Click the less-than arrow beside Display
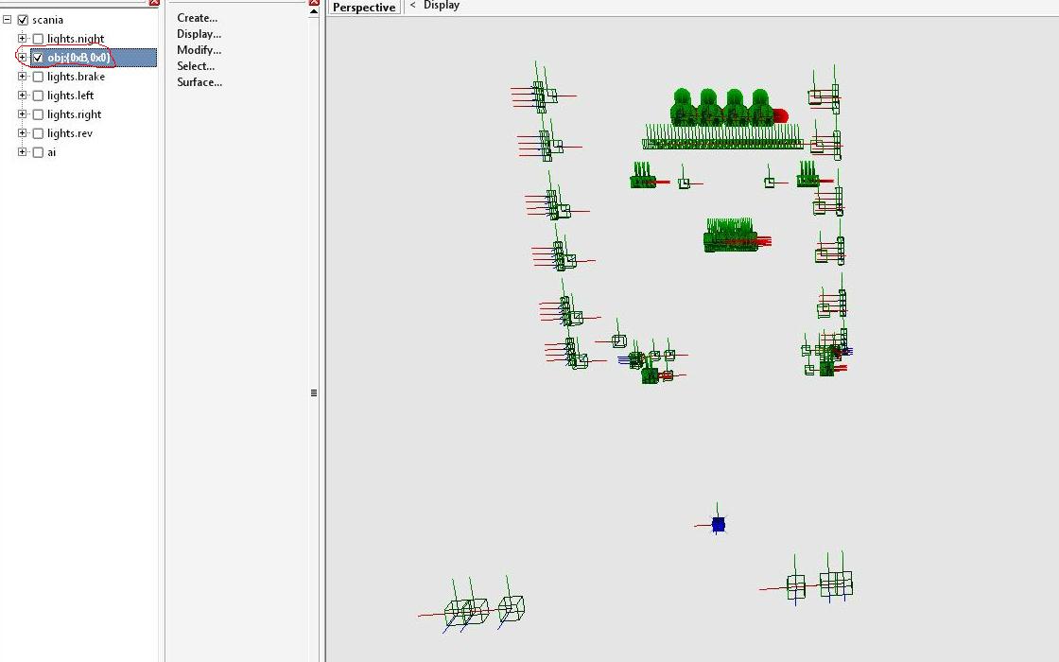This screenshot has height=662, width=1059. [x=412, y=6]
